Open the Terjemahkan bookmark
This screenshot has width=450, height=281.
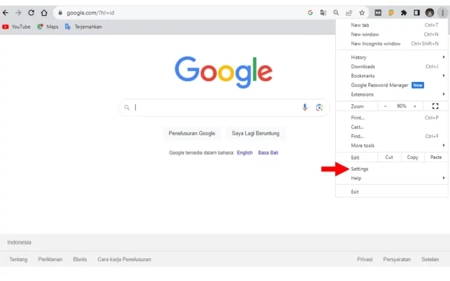[x=83, y=26]
